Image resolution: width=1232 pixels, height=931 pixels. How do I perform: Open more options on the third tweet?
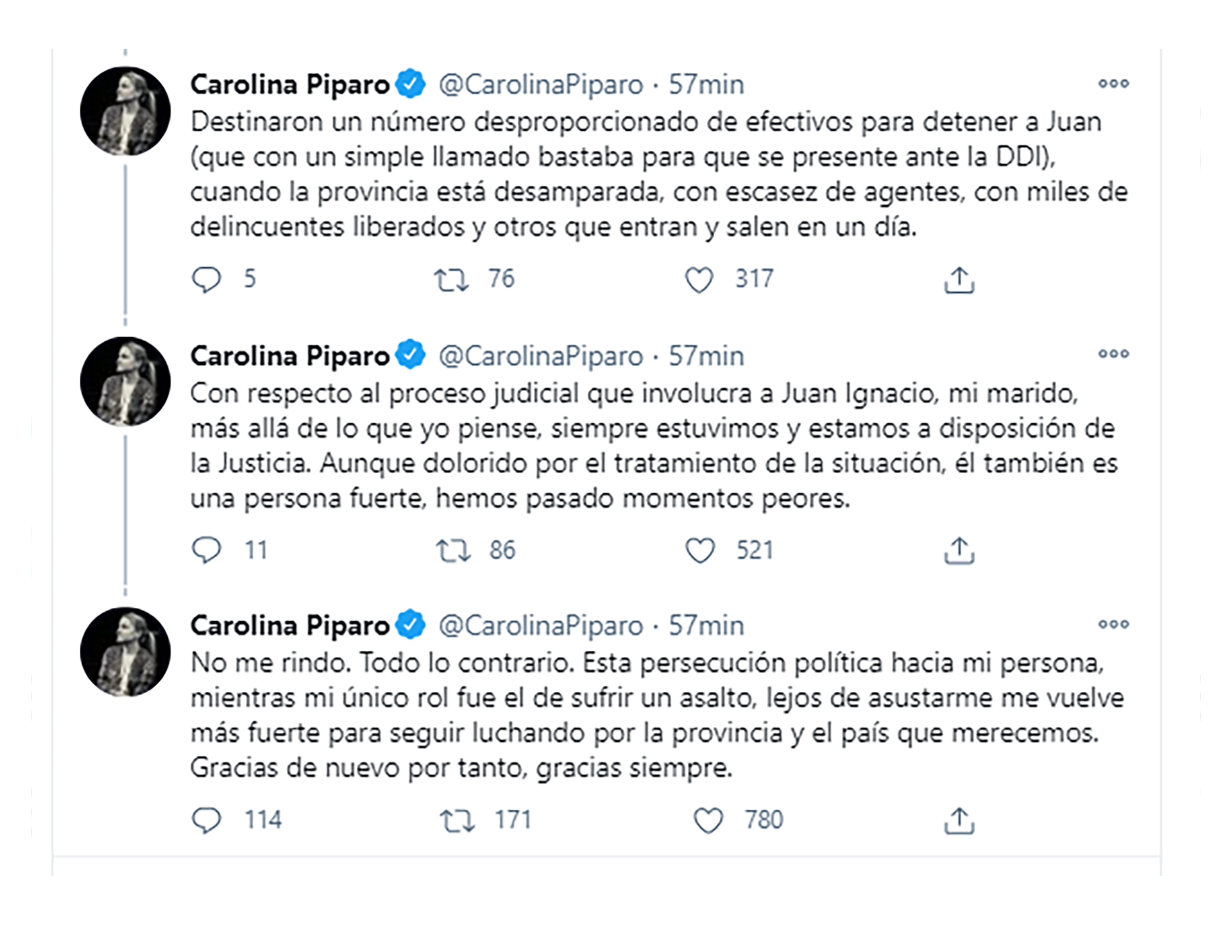pos(1113,624)
